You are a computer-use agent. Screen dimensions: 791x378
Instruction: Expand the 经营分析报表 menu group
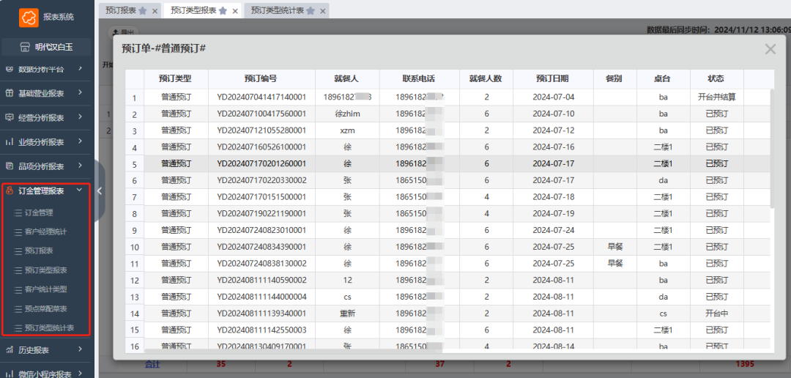tap(79, 117)
